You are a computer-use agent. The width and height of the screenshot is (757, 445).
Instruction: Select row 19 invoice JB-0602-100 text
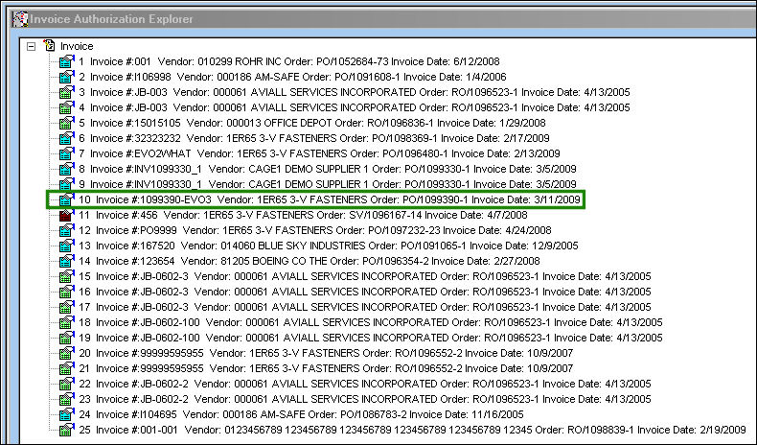pos(371,338)
